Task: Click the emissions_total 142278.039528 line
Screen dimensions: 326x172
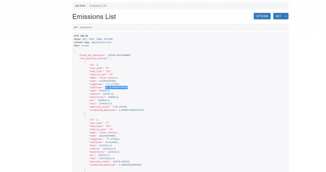Action: pyautogui.click(x=110, y=161)
